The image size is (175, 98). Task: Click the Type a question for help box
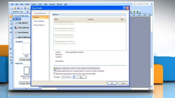[141, 4]
